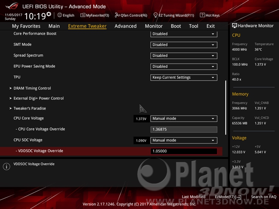This screenshot has width=279, height=209.
Task: Open the Exit tab
Action: click(210, 26)
